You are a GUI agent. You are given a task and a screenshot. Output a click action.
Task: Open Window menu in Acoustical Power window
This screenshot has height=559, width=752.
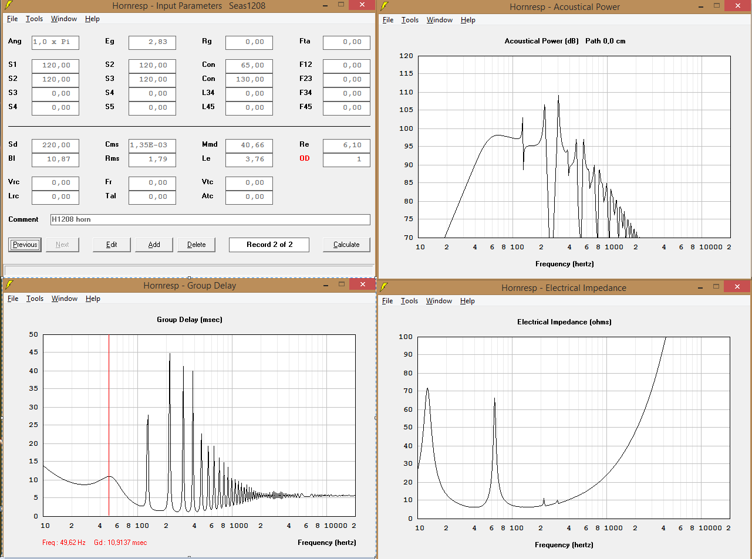point(440,20)
